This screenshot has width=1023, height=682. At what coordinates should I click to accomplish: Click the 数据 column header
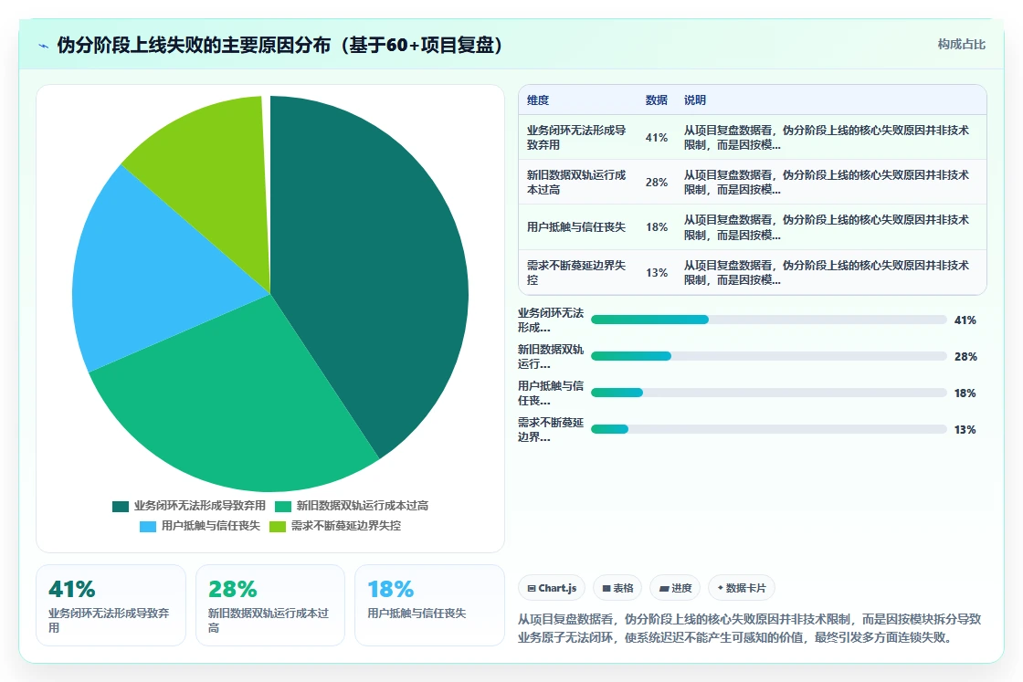[x=657, y=100]
